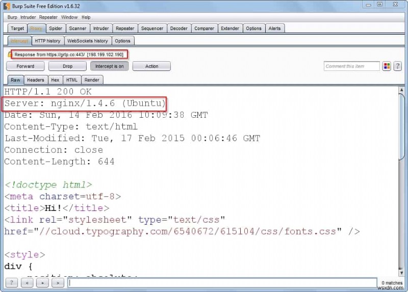Click the Drop button
The width and height of the screenshot is (408, 292).
pos(67,66)
